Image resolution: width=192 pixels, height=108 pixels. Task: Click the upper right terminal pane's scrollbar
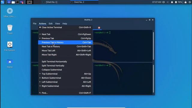pos(153,46)
